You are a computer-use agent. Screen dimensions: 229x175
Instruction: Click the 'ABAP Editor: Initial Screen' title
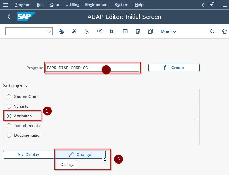124,17
